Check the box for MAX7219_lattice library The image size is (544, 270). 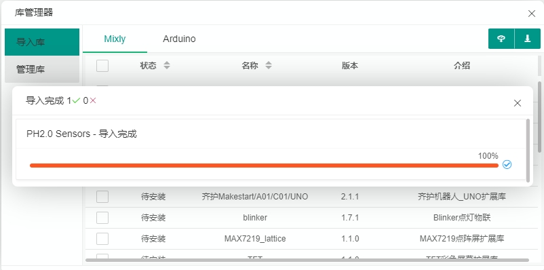click(102, 239)
